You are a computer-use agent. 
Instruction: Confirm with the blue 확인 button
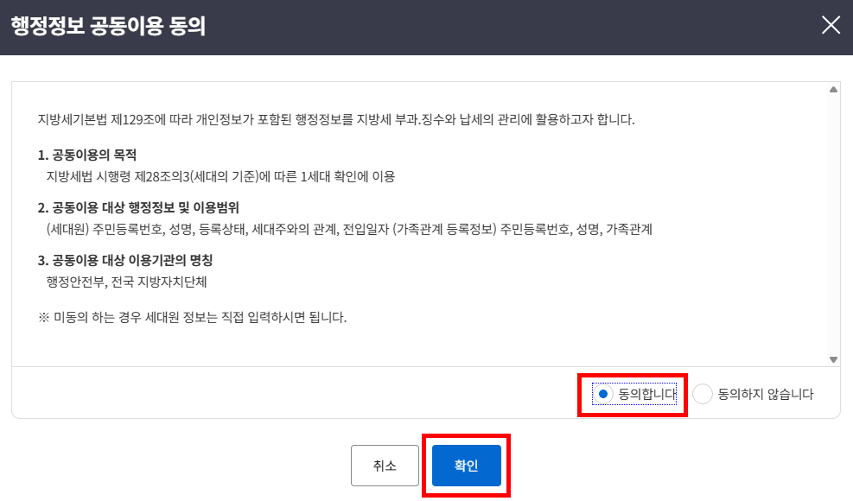466,466
